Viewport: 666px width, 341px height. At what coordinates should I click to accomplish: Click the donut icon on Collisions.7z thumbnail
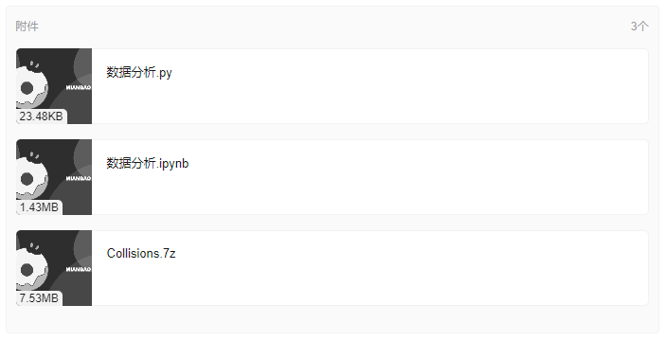(28, 269)
